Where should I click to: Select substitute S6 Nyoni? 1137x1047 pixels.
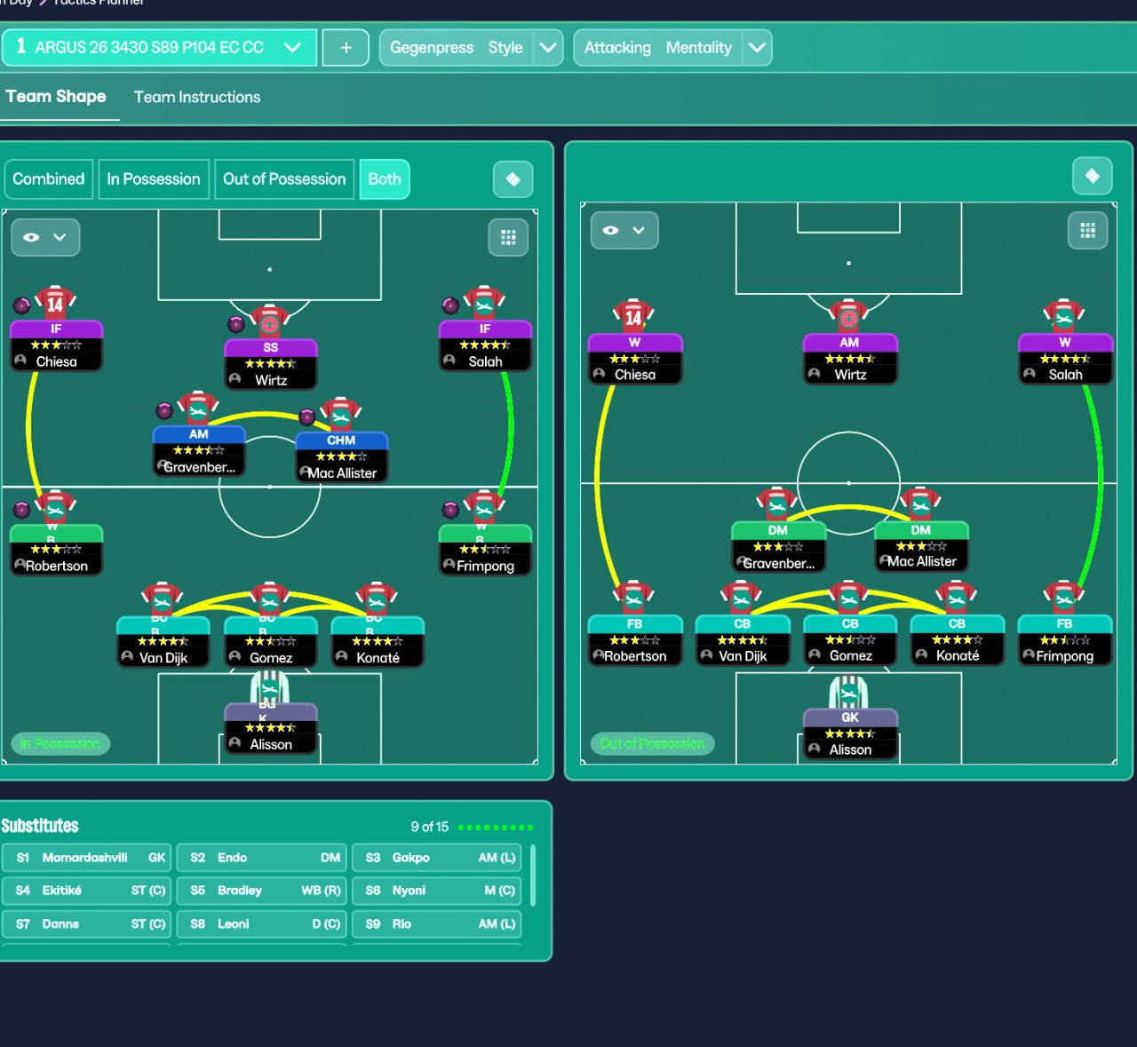click(x=437, y=891)
